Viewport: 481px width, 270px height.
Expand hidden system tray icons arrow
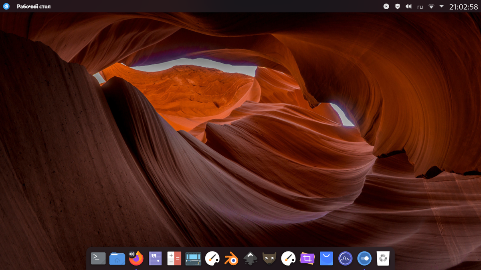point(442,6)
